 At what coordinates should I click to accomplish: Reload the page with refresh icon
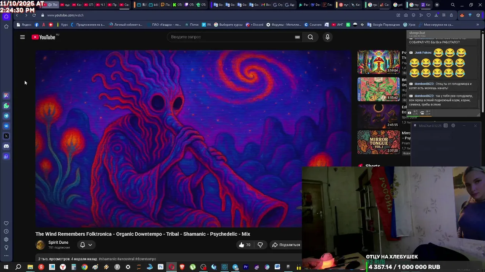34,15
